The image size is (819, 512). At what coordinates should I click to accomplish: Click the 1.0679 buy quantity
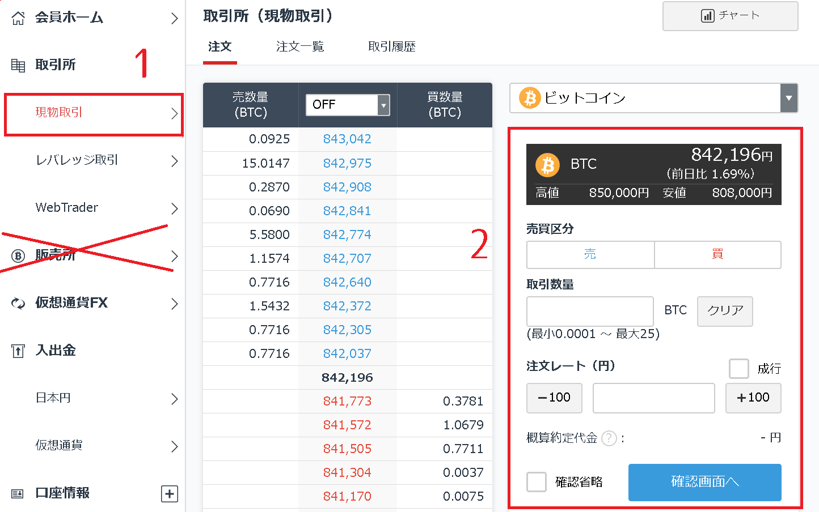point(463,425)
